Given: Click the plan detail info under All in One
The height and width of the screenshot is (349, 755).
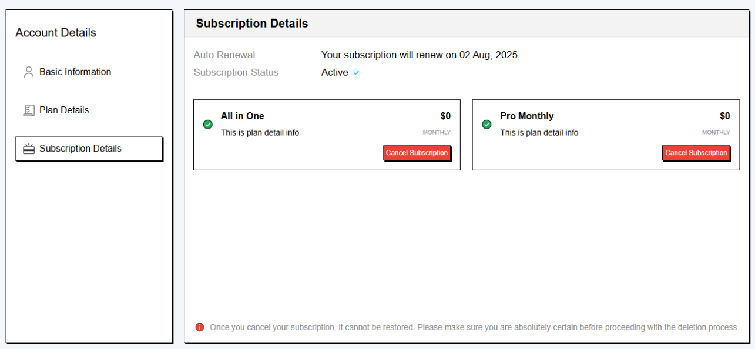Looking at the screenshot, I should click(x=260, y=133).
